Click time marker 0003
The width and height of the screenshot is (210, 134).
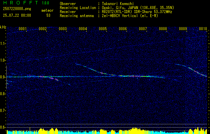point(63,28)
